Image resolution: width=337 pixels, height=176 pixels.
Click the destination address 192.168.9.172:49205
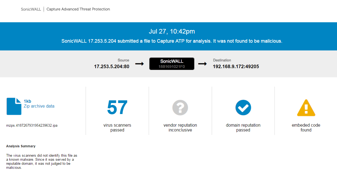(236, 67)
